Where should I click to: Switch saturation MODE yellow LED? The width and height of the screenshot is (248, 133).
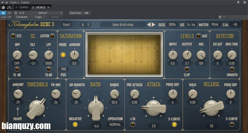63,55
